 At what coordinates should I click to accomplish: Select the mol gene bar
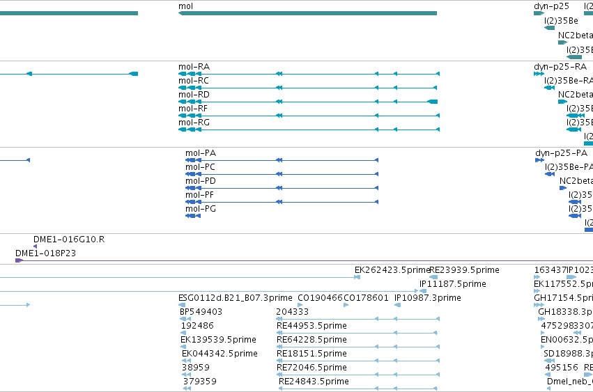(307, 13)
